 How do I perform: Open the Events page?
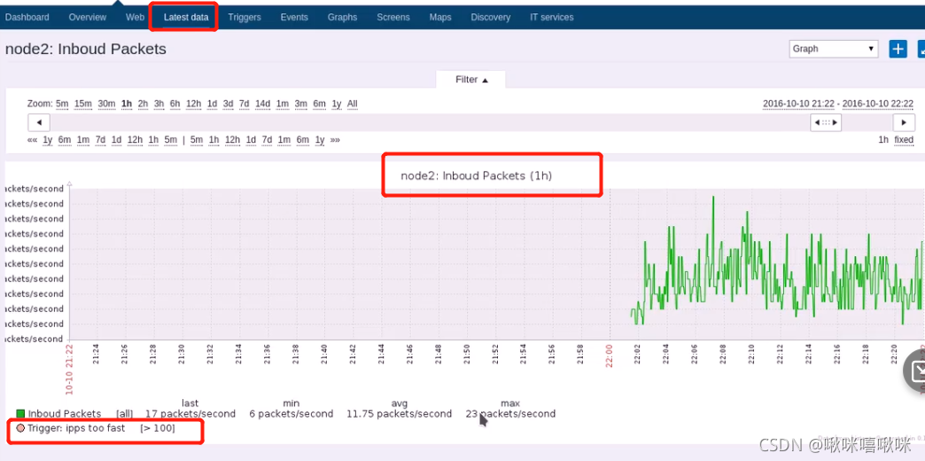[x=294, y=17]
